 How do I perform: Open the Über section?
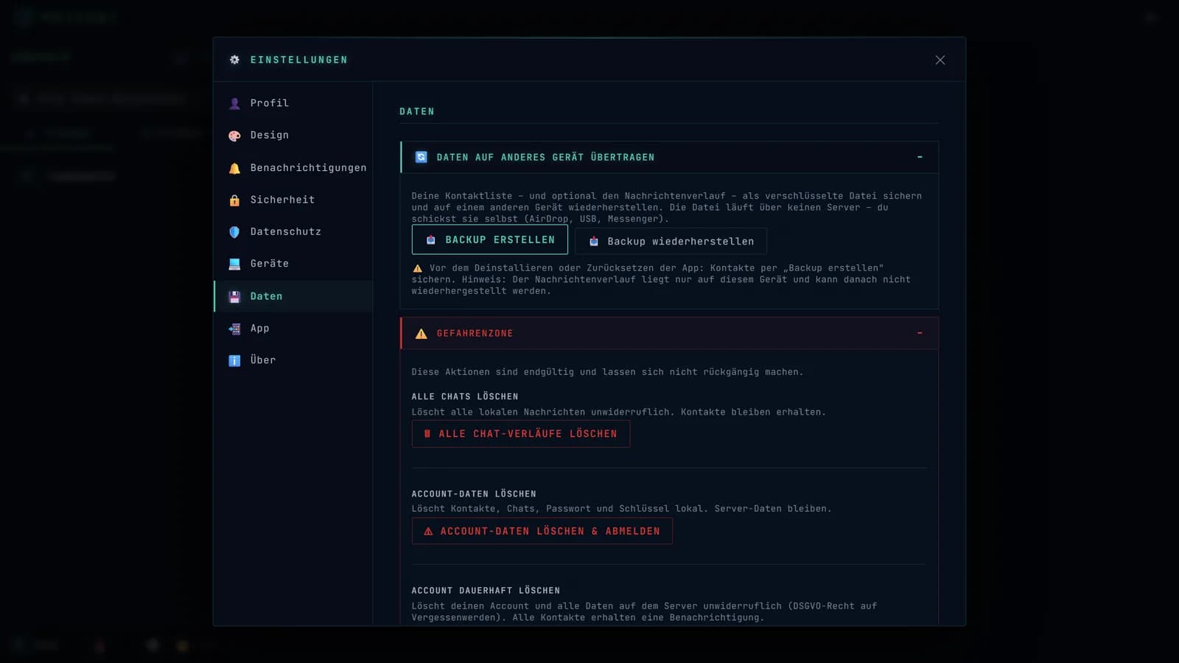(x=293, y=360)
